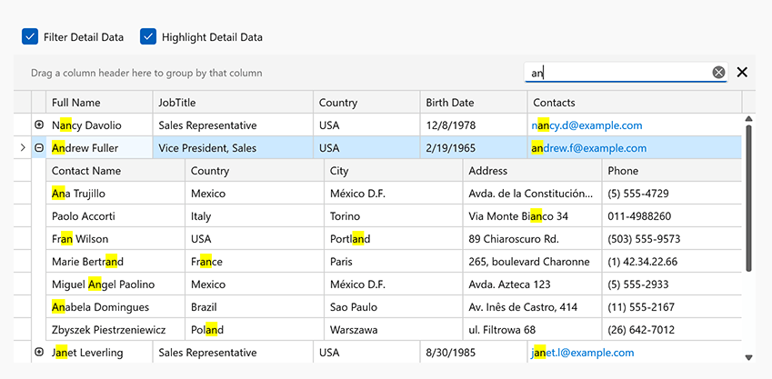Uncheck Filter Detail Data checkbox
This screenshot has width=772, height=379.
(x=30, y=37)
